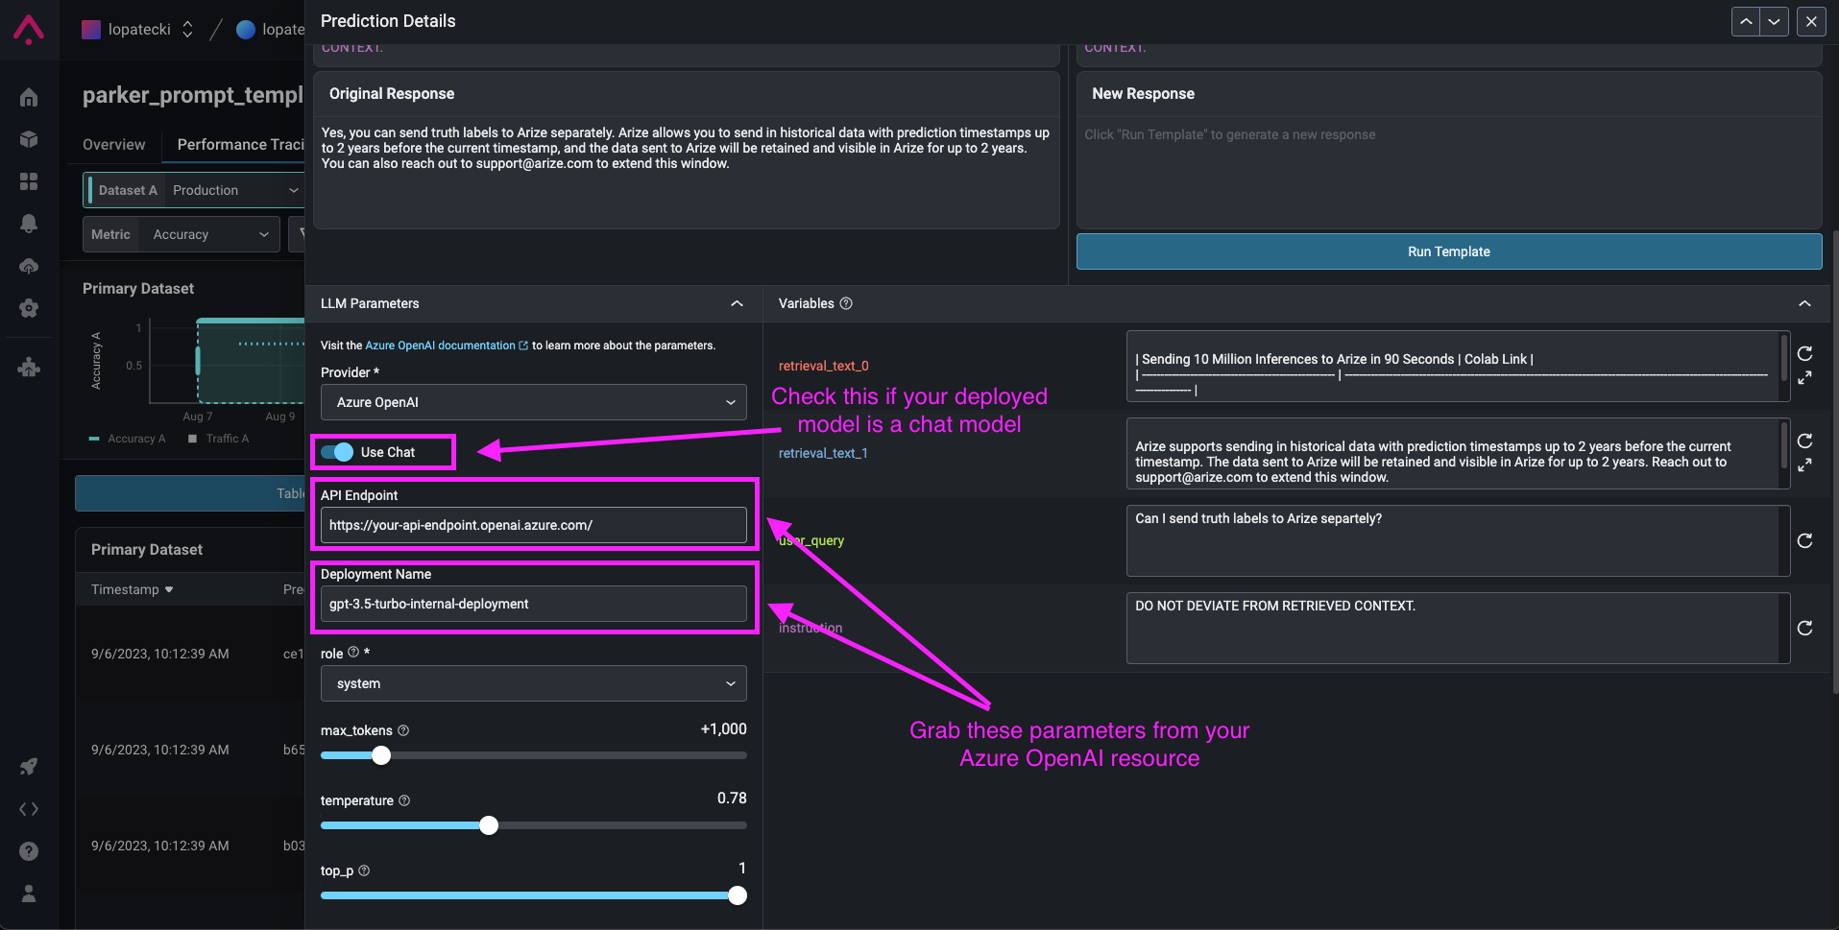Switch to the Performance Tracing tab
The image size is (1839, 930).
[241, 144]
